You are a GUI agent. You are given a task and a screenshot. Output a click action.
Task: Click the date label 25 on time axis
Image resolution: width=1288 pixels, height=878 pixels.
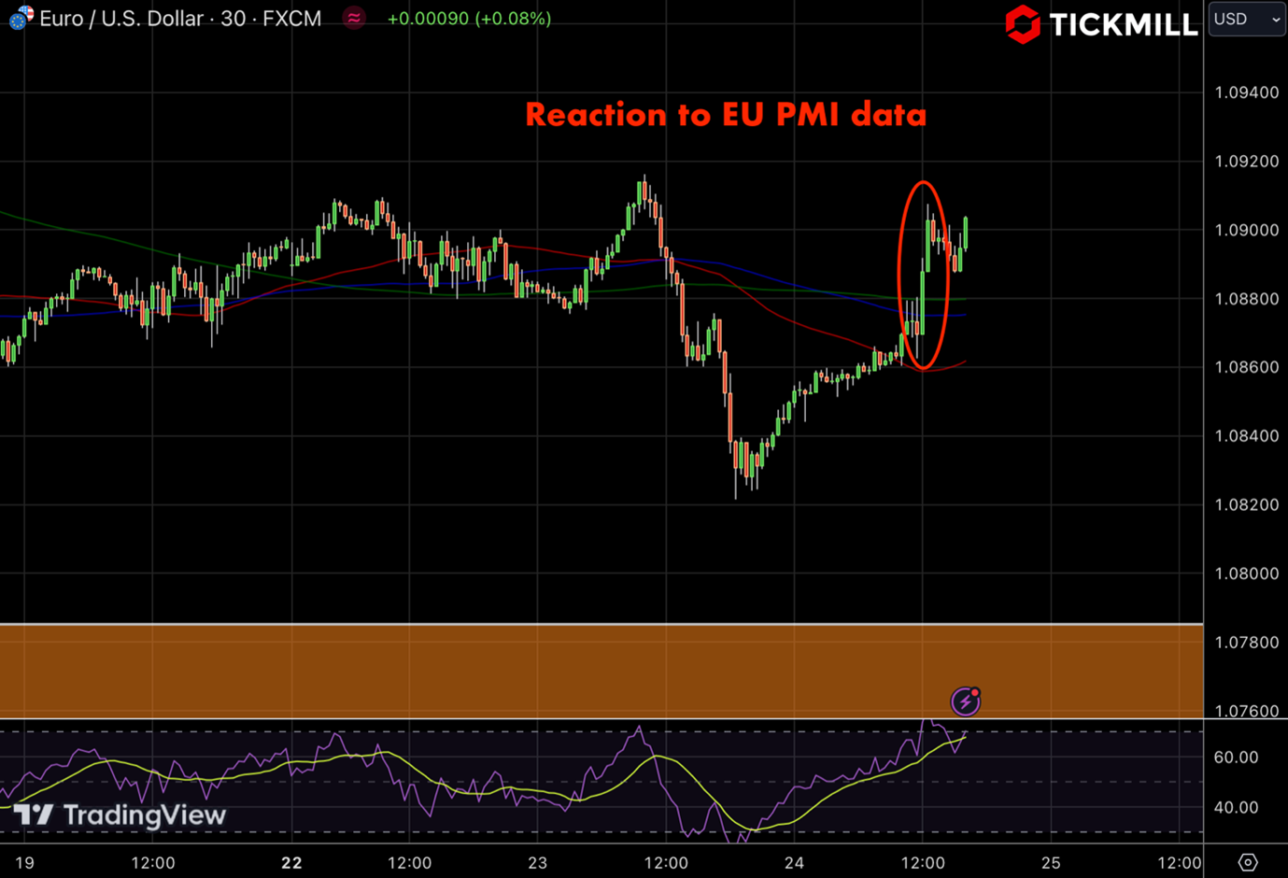click(1051, 862)
